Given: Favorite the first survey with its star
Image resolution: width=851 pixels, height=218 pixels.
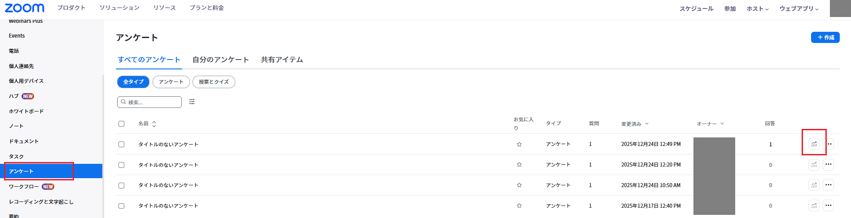Looking at the screenshot, I should pos(519,144).
